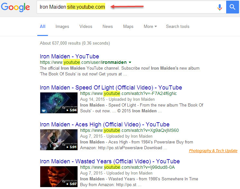Screen dimensions: 240x189
Task: Click the youtube.com/user/ironmaiden URL text
Action: pos(83,62)
